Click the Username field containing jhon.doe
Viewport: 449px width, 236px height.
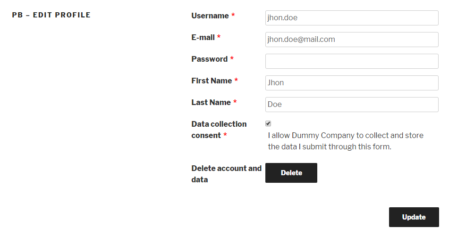[352, 18]
